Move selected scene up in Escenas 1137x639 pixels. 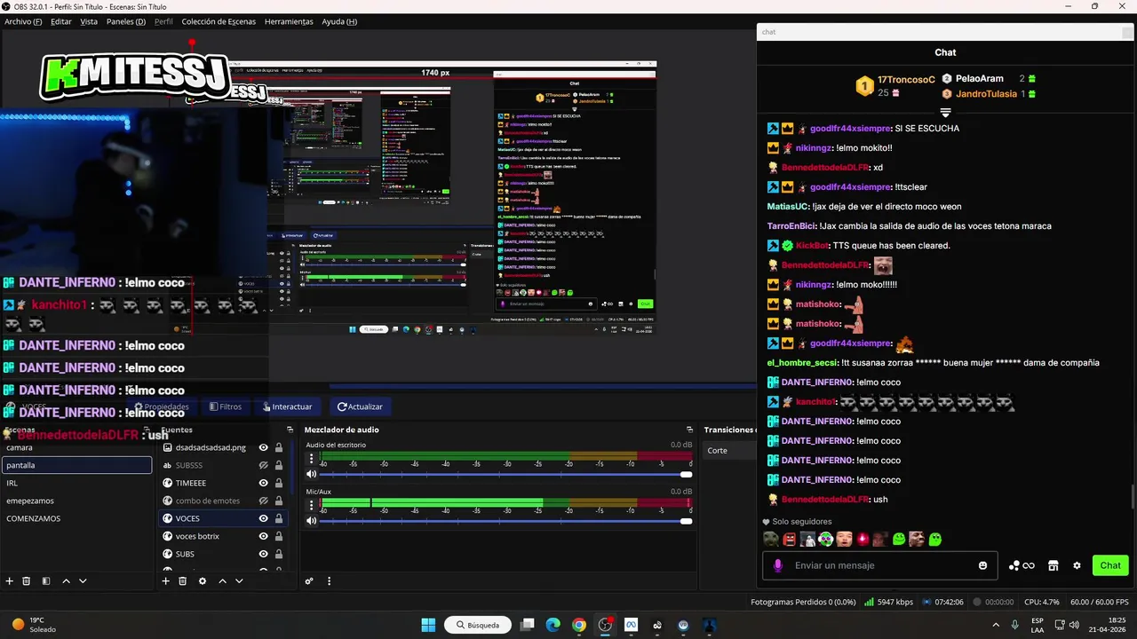click(x=66, y=581)
